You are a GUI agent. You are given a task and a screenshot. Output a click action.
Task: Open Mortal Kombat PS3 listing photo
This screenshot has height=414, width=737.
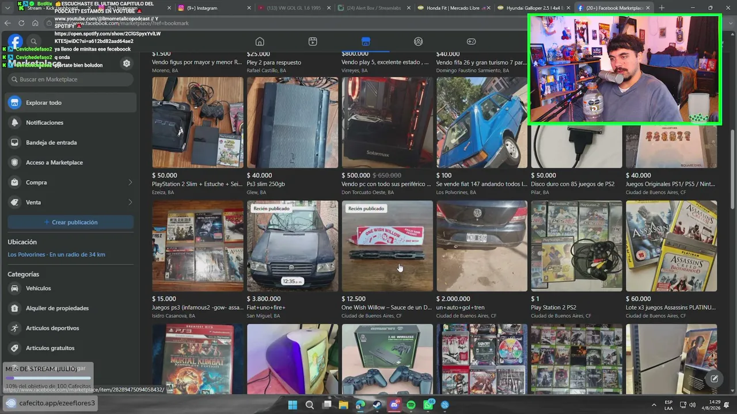coord(197,359)
